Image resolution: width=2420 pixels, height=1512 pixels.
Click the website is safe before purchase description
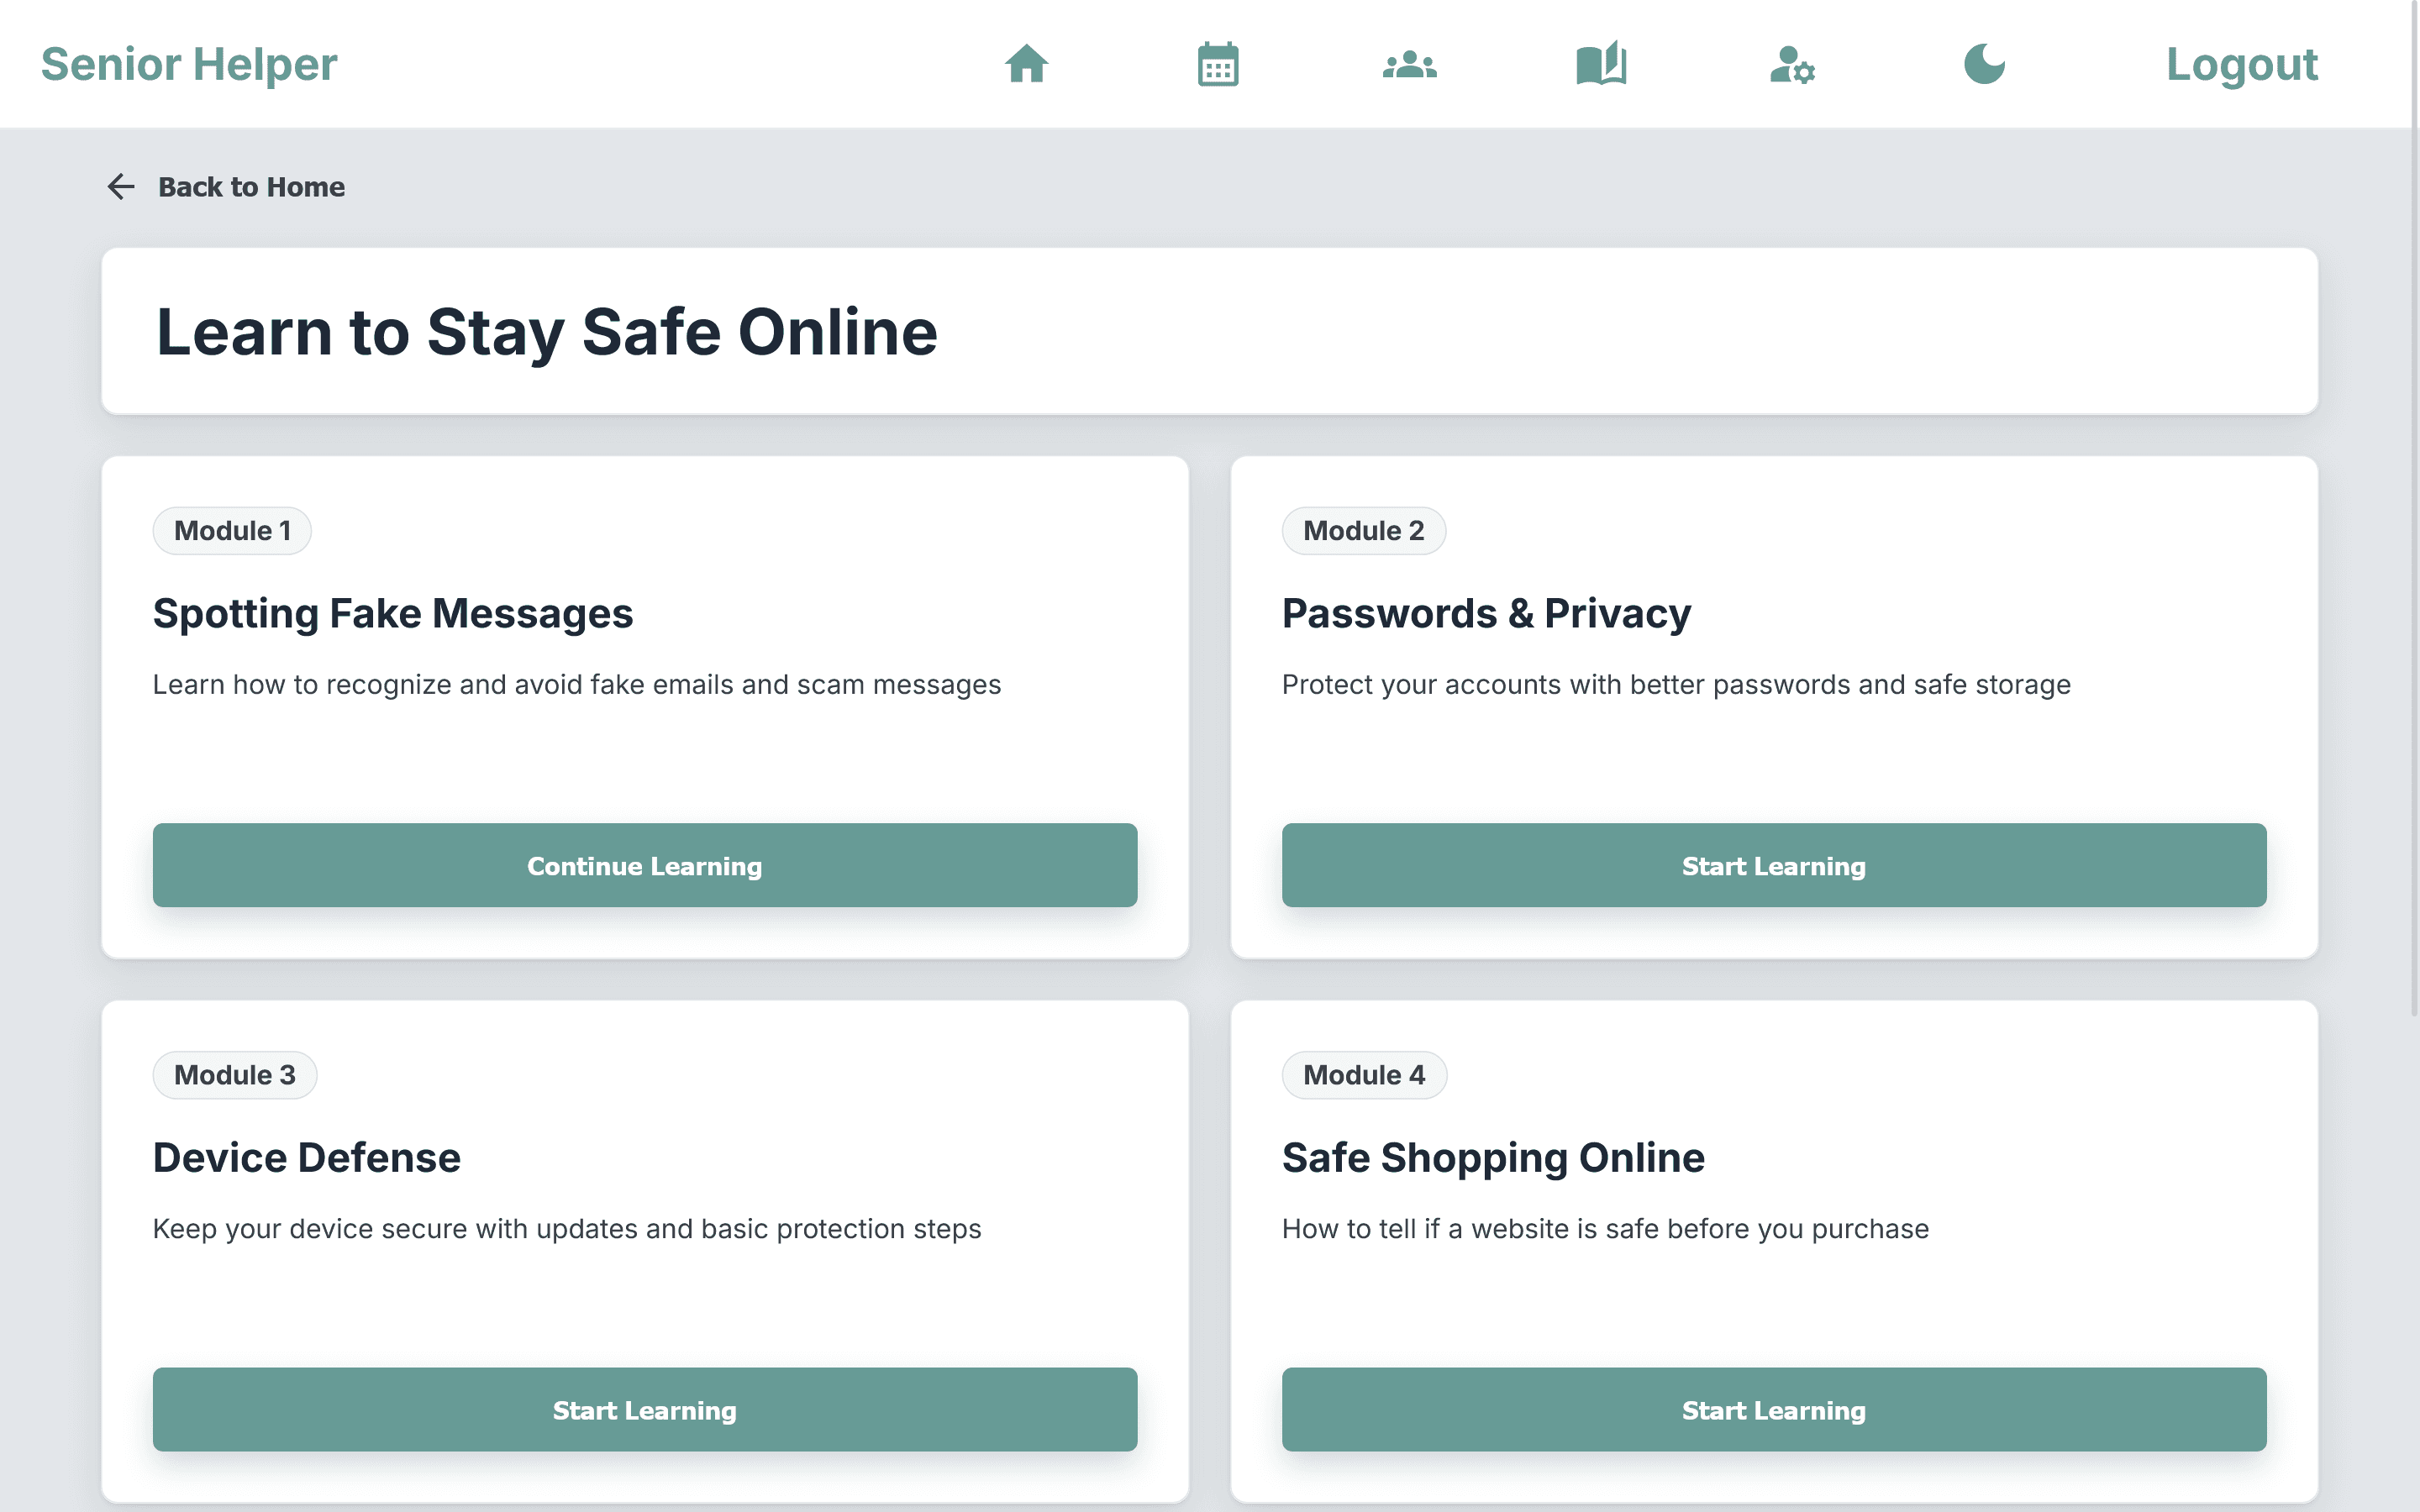1605,1228
